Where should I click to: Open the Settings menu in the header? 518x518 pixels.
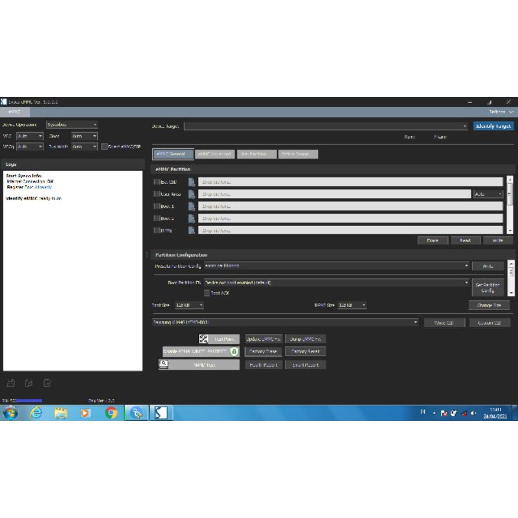[501, 112]
